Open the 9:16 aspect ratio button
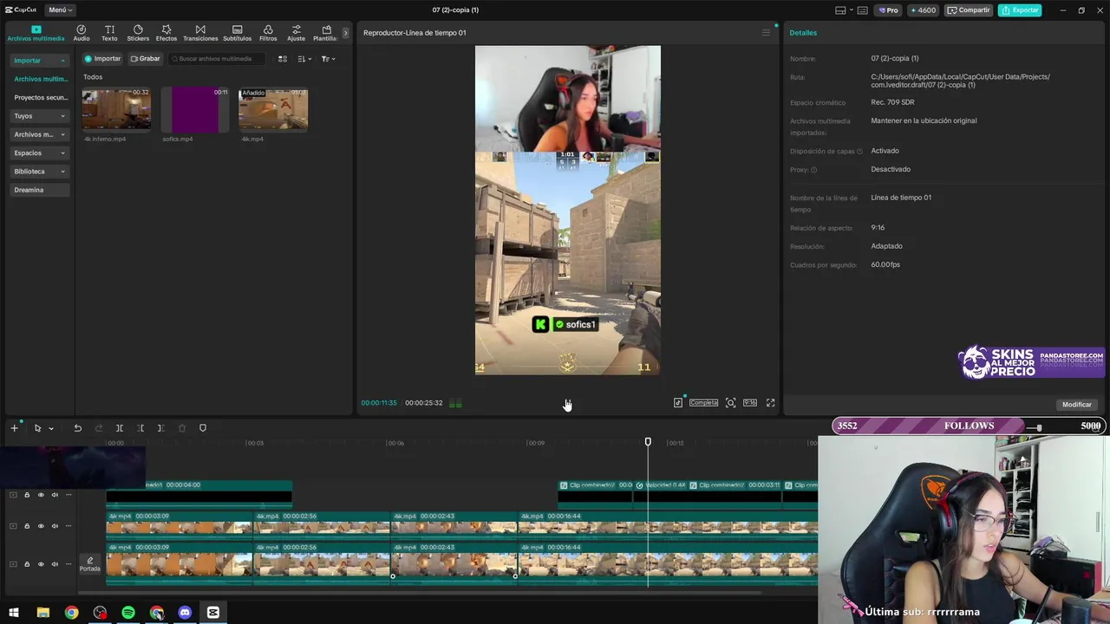The height and width of the screenshot is (624, 1110). pos(750,403)
